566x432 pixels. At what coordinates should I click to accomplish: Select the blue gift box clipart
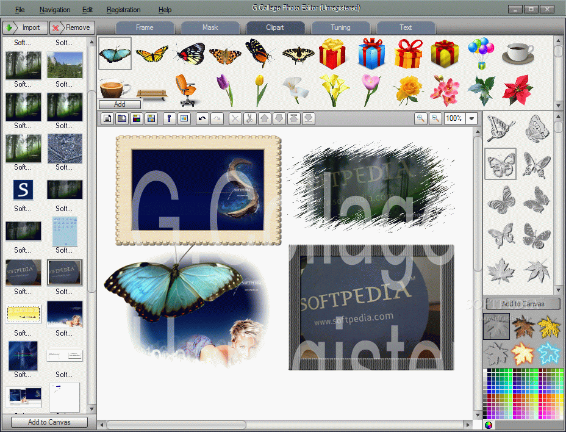[x=372, y=54]
